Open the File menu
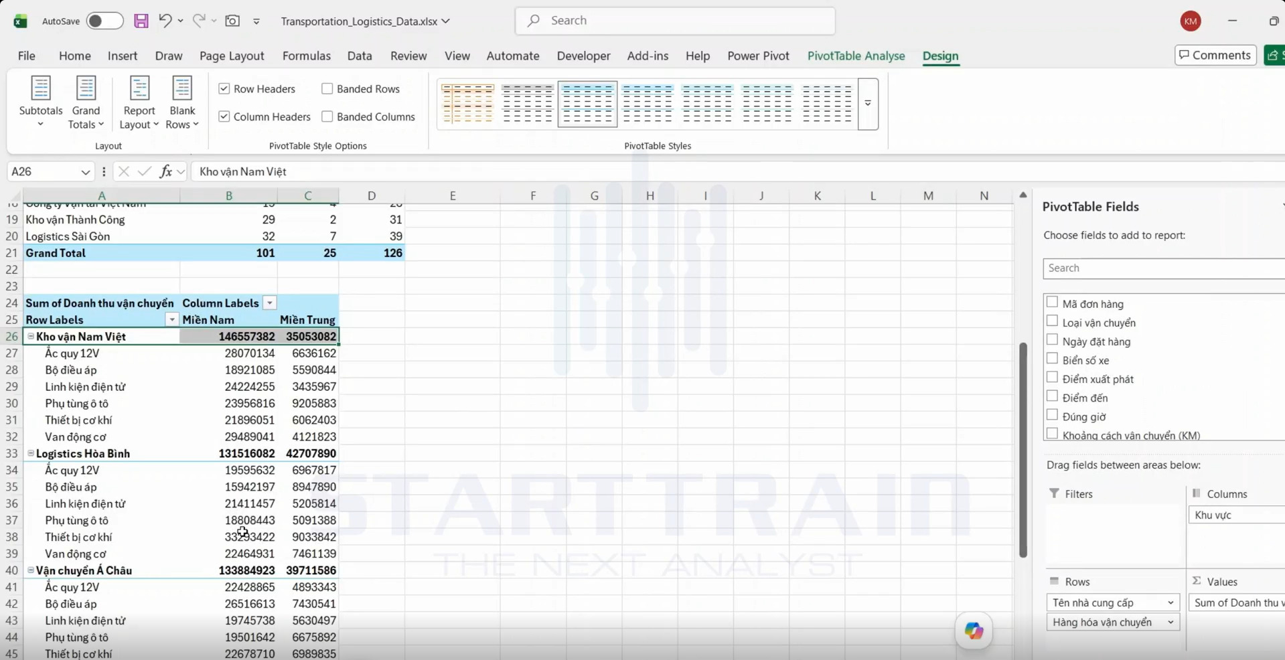The height and width of the screenshot is (660, 1285). [x=27, y=56]
